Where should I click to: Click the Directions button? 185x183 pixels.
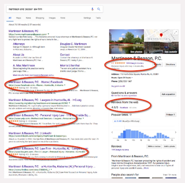(170, 65)
